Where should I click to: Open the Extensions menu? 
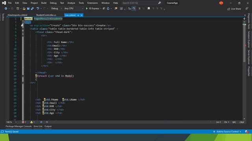(x=93, y=3)
